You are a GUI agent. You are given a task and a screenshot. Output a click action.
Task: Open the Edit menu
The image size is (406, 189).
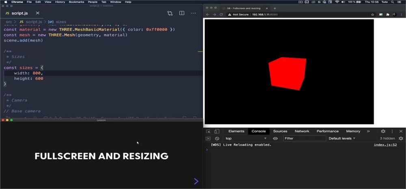click(38, 2)
